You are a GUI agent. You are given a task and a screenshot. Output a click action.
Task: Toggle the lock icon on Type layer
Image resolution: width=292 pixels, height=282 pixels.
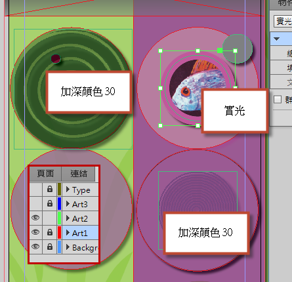[x=50, y=190]
